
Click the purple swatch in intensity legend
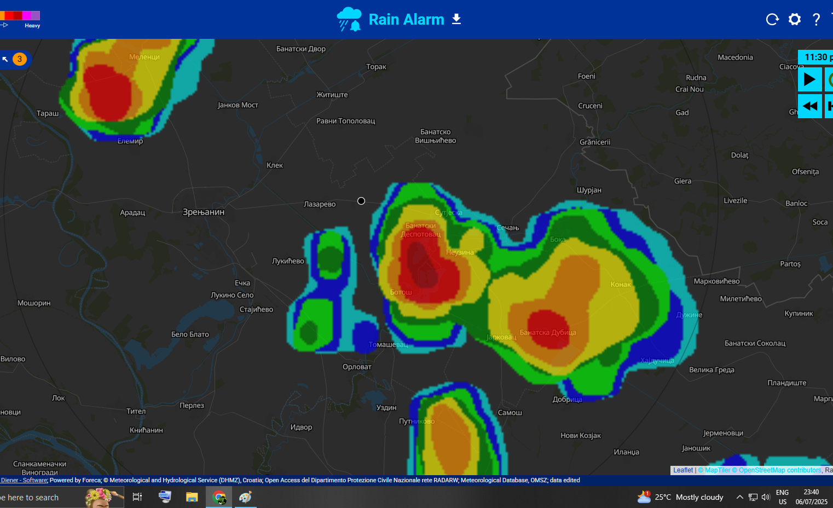pos(36,15)
